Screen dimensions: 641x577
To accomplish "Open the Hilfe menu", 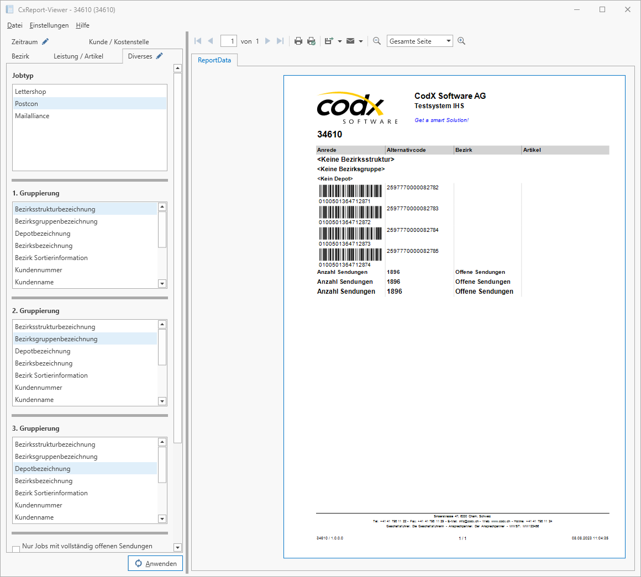I will click(82, 25).
